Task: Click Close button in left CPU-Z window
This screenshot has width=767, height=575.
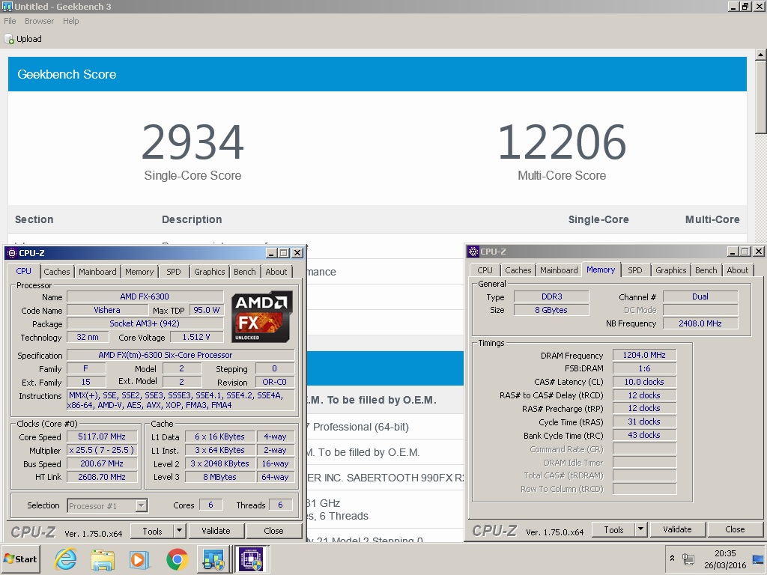Action: click(273, 531)
